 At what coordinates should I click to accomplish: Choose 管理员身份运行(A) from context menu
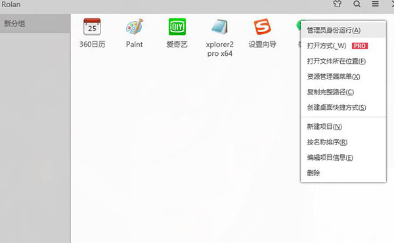point(343,30)
